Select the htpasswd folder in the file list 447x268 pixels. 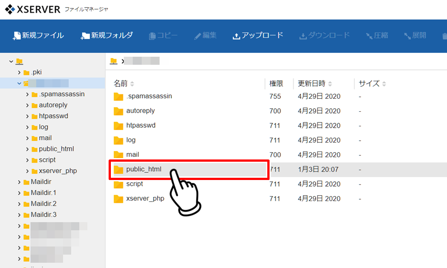click(x=141, y=126)
